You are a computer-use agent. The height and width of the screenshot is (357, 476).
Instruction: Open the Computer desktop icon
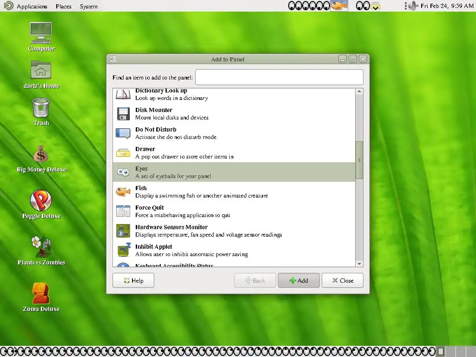[41, 33]
